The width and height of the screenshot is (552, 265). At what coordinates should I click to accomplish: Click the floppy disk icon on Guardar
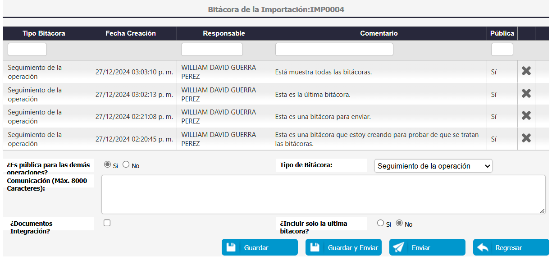click(231, 247)
